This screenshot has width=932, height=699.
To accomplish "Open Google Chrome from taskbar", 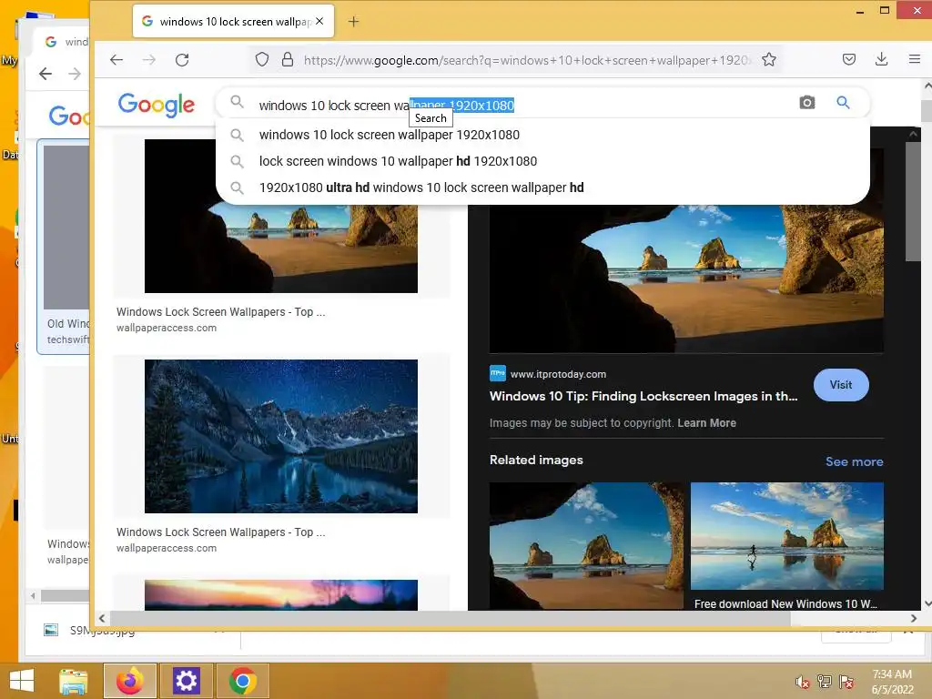I will [x=242, y=681].
